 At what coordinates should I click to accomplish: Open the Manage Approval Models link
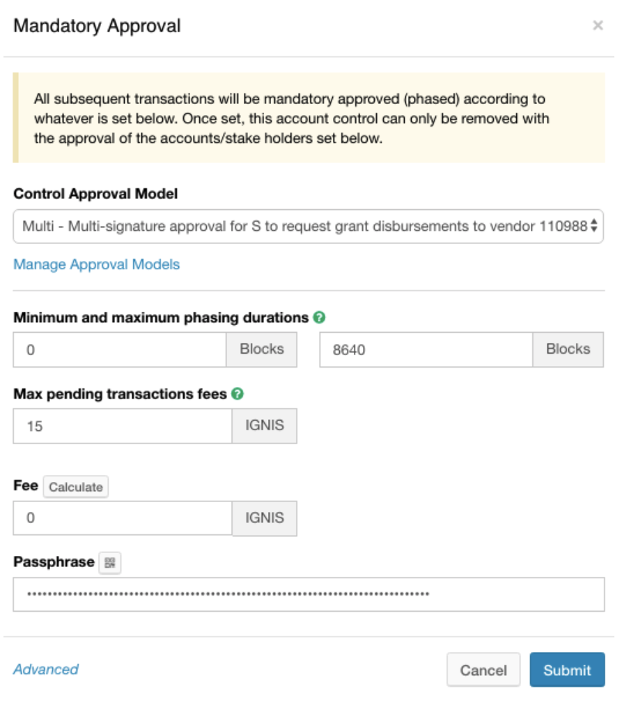(x=97, y=264)
